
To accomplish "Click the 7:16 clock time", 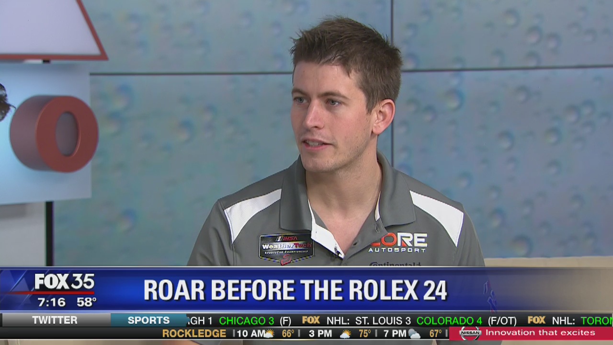I will click(x=51, y=302).
